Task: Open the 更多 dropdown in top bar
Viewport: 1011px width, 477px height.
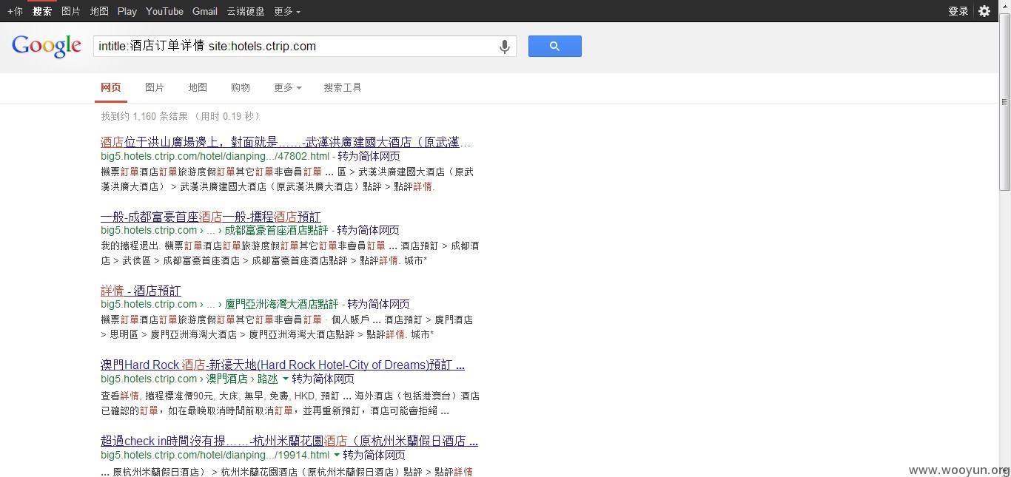Action: pos(287,11)
